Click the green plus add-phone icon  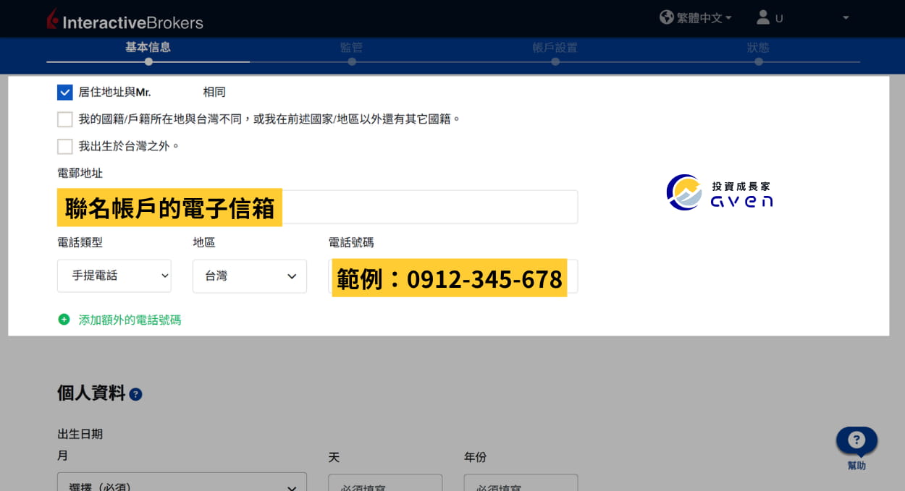64,320
